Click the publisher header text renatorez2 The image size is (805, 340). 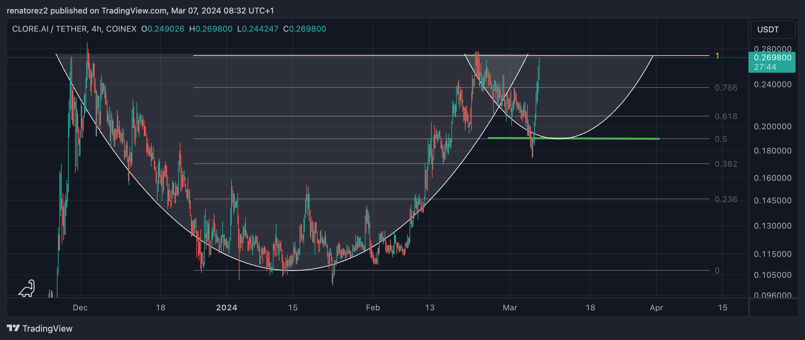click(x=28, y=11)
